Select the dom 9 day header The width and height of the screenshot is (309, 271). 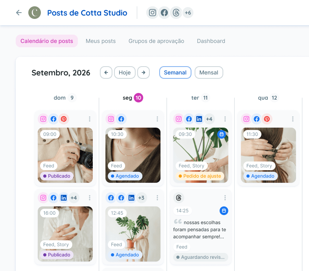point(65,98)
